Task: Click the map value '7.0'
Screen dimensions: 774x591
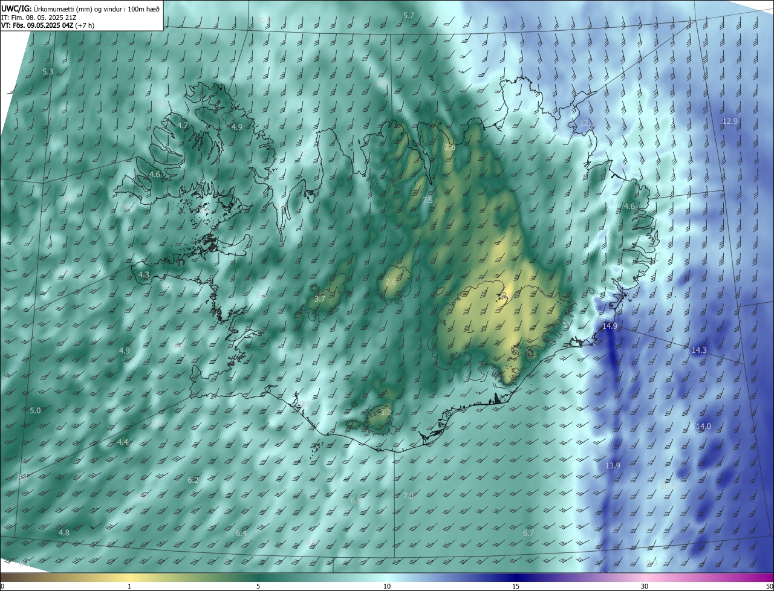Action: pyautogui.click(x=409, y=496)
